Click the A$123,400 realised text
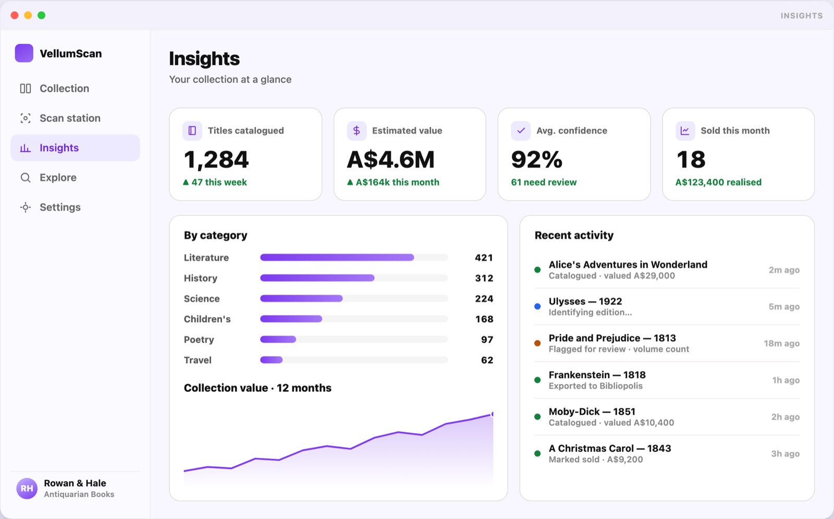Screen dimensions: 834x519 coord(718,182)
